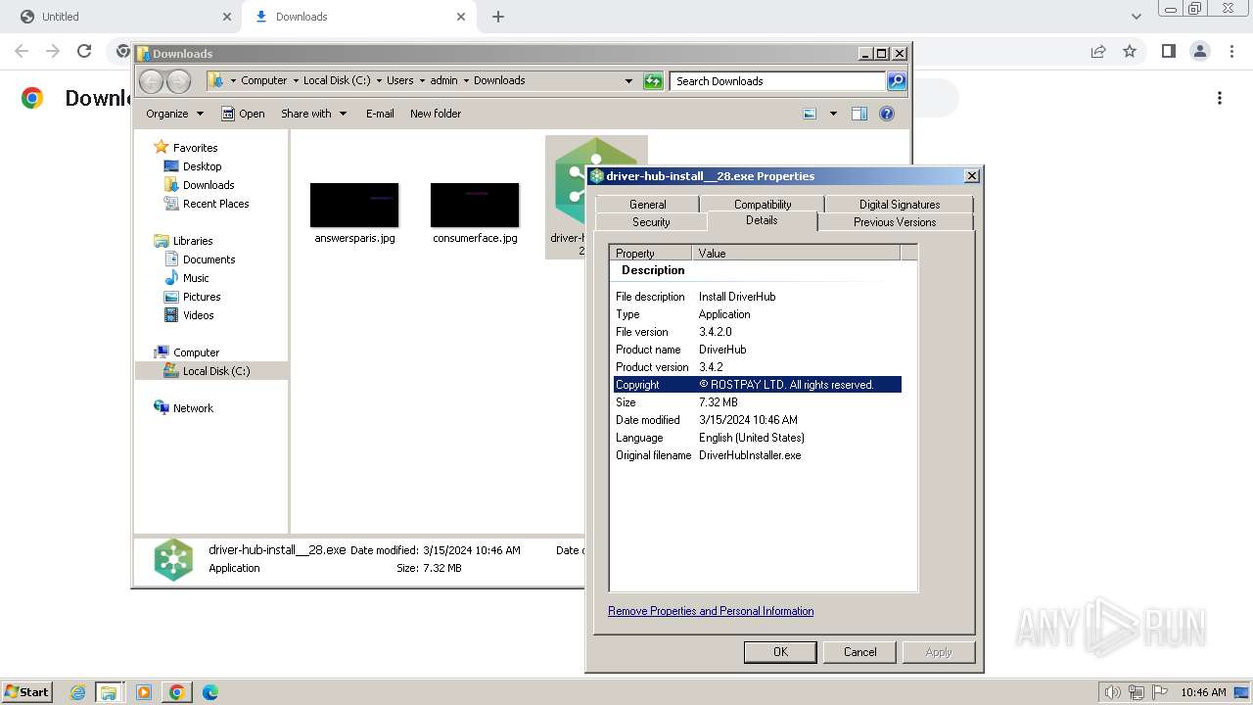Select the File description row
The image size is (1253, 705).
758,297
